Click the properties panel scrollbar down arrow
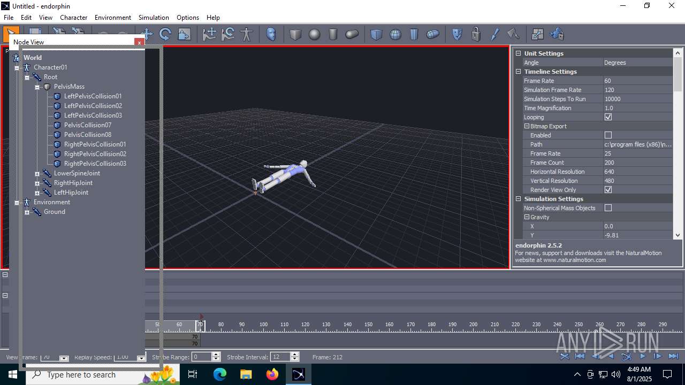 (678, 235)
